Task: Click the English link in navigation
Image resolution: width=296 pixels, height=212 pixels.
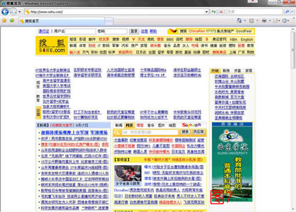Action: (247, 39)
